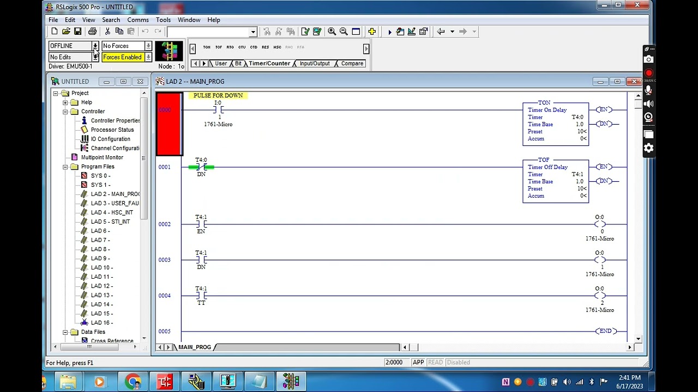Screen dimensions: 698x392
Task: Collapse the Program Files folder node
Action: (65, 167)
